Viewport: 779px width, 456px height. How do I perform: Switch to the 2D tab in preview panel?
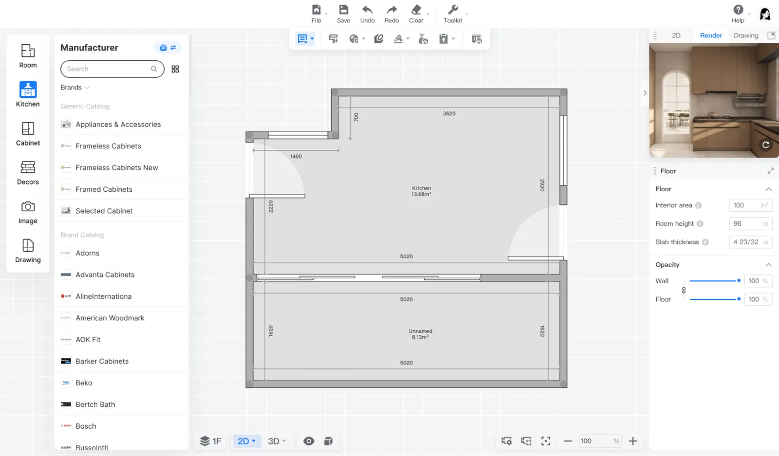click(676, 36)
